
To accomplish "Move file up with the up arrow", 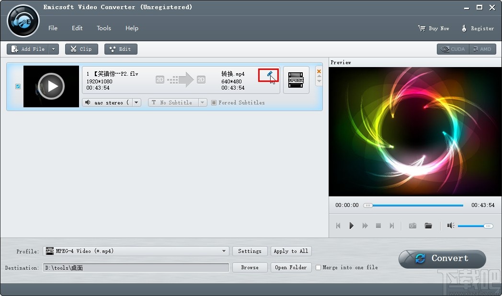I will [x=319, y=77].
